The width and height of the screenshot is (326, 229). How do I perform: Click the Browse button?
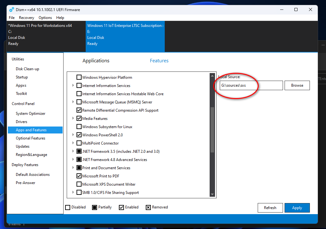(297, 85)
